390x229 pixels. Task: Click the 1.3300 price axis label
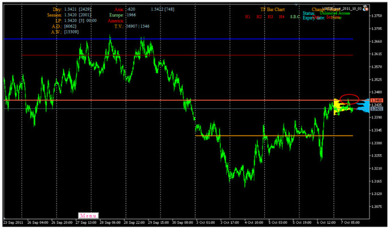(x=376, y=143)
